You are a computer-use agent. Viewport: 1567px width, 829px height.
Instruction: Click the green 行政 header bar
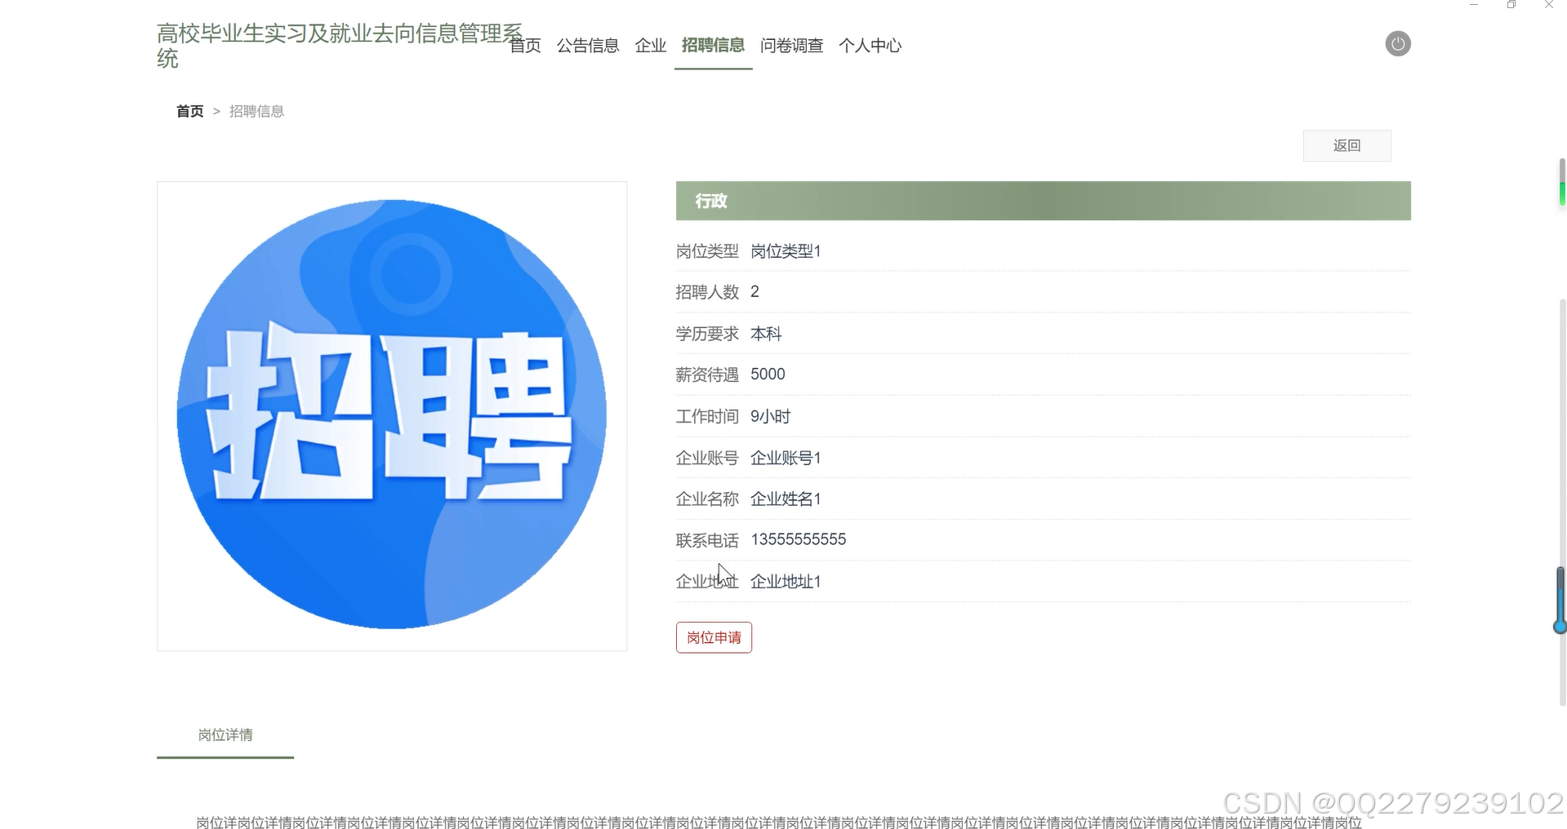[x=1043, y=201]
